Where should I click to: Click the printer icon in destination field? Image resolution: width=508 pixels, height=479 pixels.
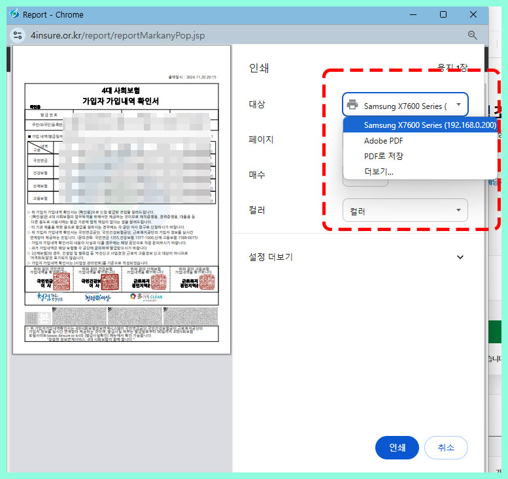pos(352,105)
